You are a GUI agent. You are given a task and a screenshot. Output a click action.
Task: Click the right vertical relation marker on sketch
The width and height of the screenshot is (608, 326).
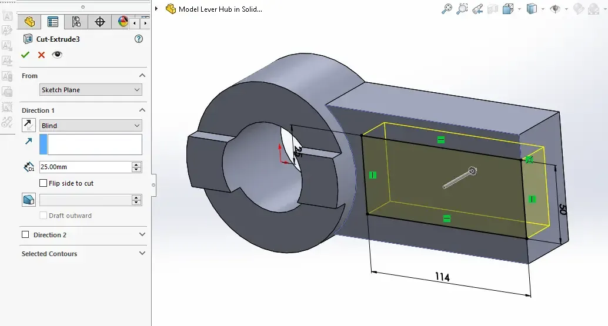pos(532,199)
